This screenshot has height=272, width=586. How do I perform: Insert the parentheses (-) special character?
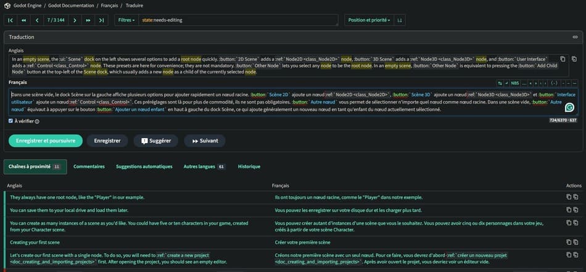[555, 83]
